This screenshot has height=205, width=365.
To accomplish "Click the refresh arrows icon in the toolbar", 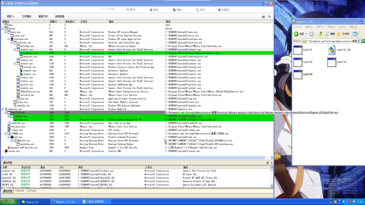I will pyautogui.click(x=269, y=16).
